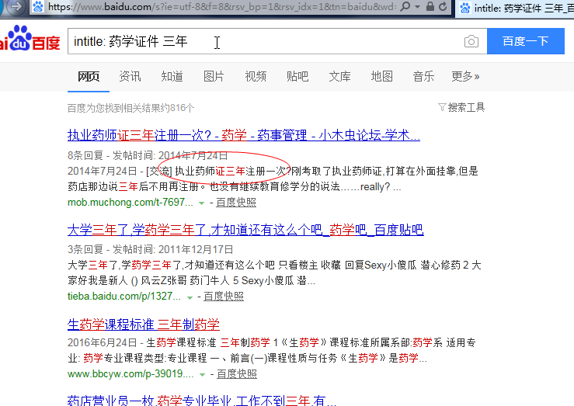The height and width of the screenshot is (406, 574).
Task: Switch to the 图片 tab
Action: pos(214,76)
